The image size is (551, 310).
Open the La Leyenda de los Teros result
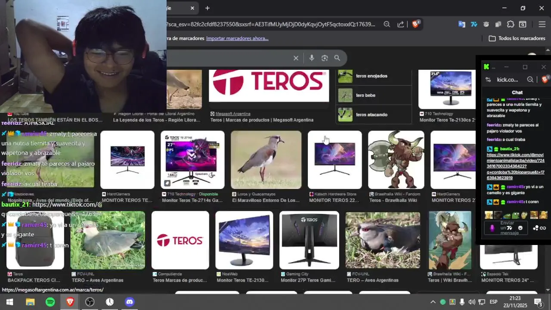click(156, 120)
